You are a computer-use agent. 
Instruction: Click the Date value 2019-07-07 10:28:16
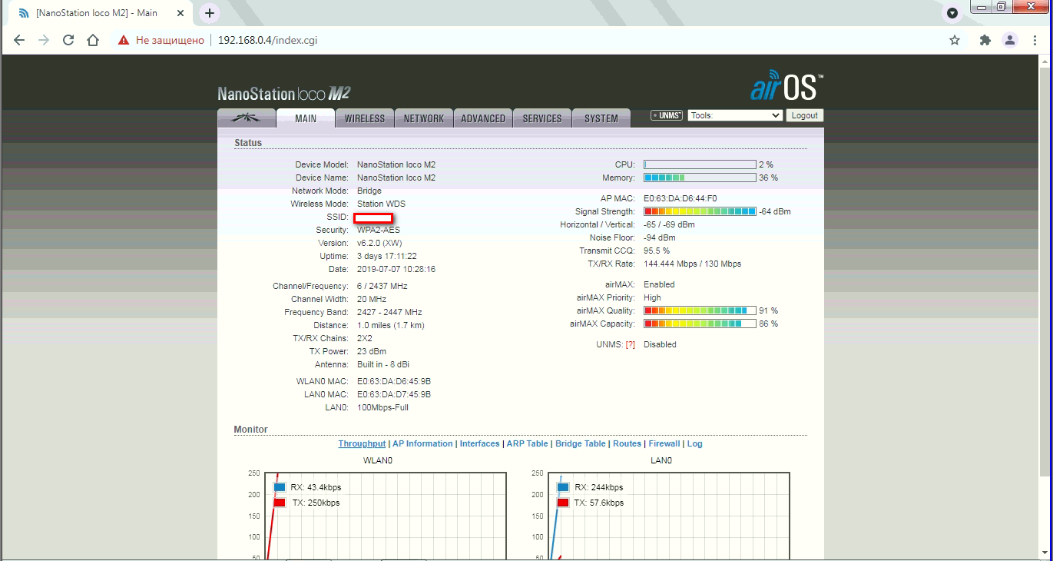pos(396,269)
